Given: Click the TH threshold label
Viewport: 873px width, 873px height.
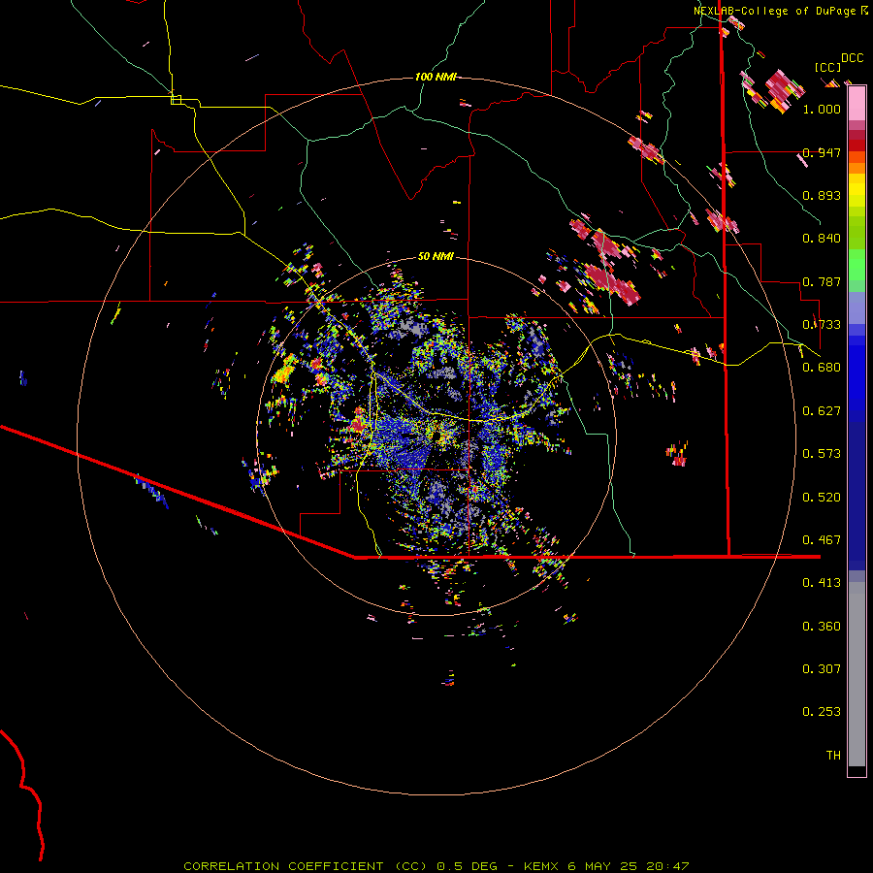Looking at the screenshot, I should [x=833, y=756].
